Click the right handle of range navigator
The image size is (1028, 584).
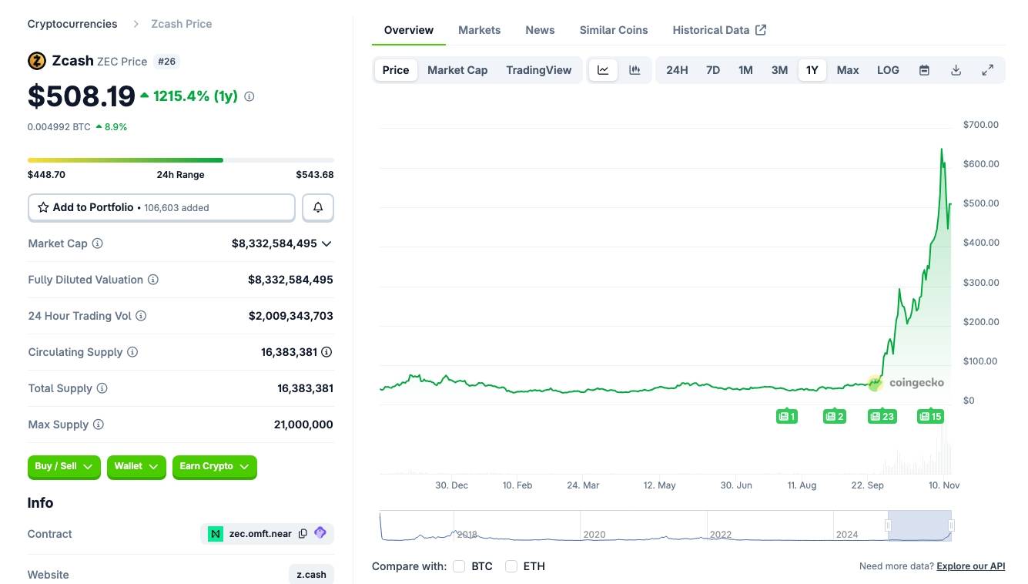pos(952,525)
